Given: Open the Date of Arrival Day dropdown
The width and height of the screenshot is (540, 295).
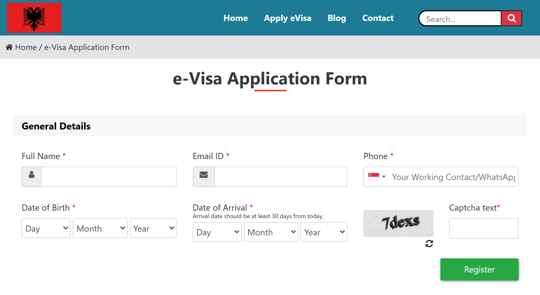Looking at the screenshot, I should pyautogui.click(x=217, y=232).
